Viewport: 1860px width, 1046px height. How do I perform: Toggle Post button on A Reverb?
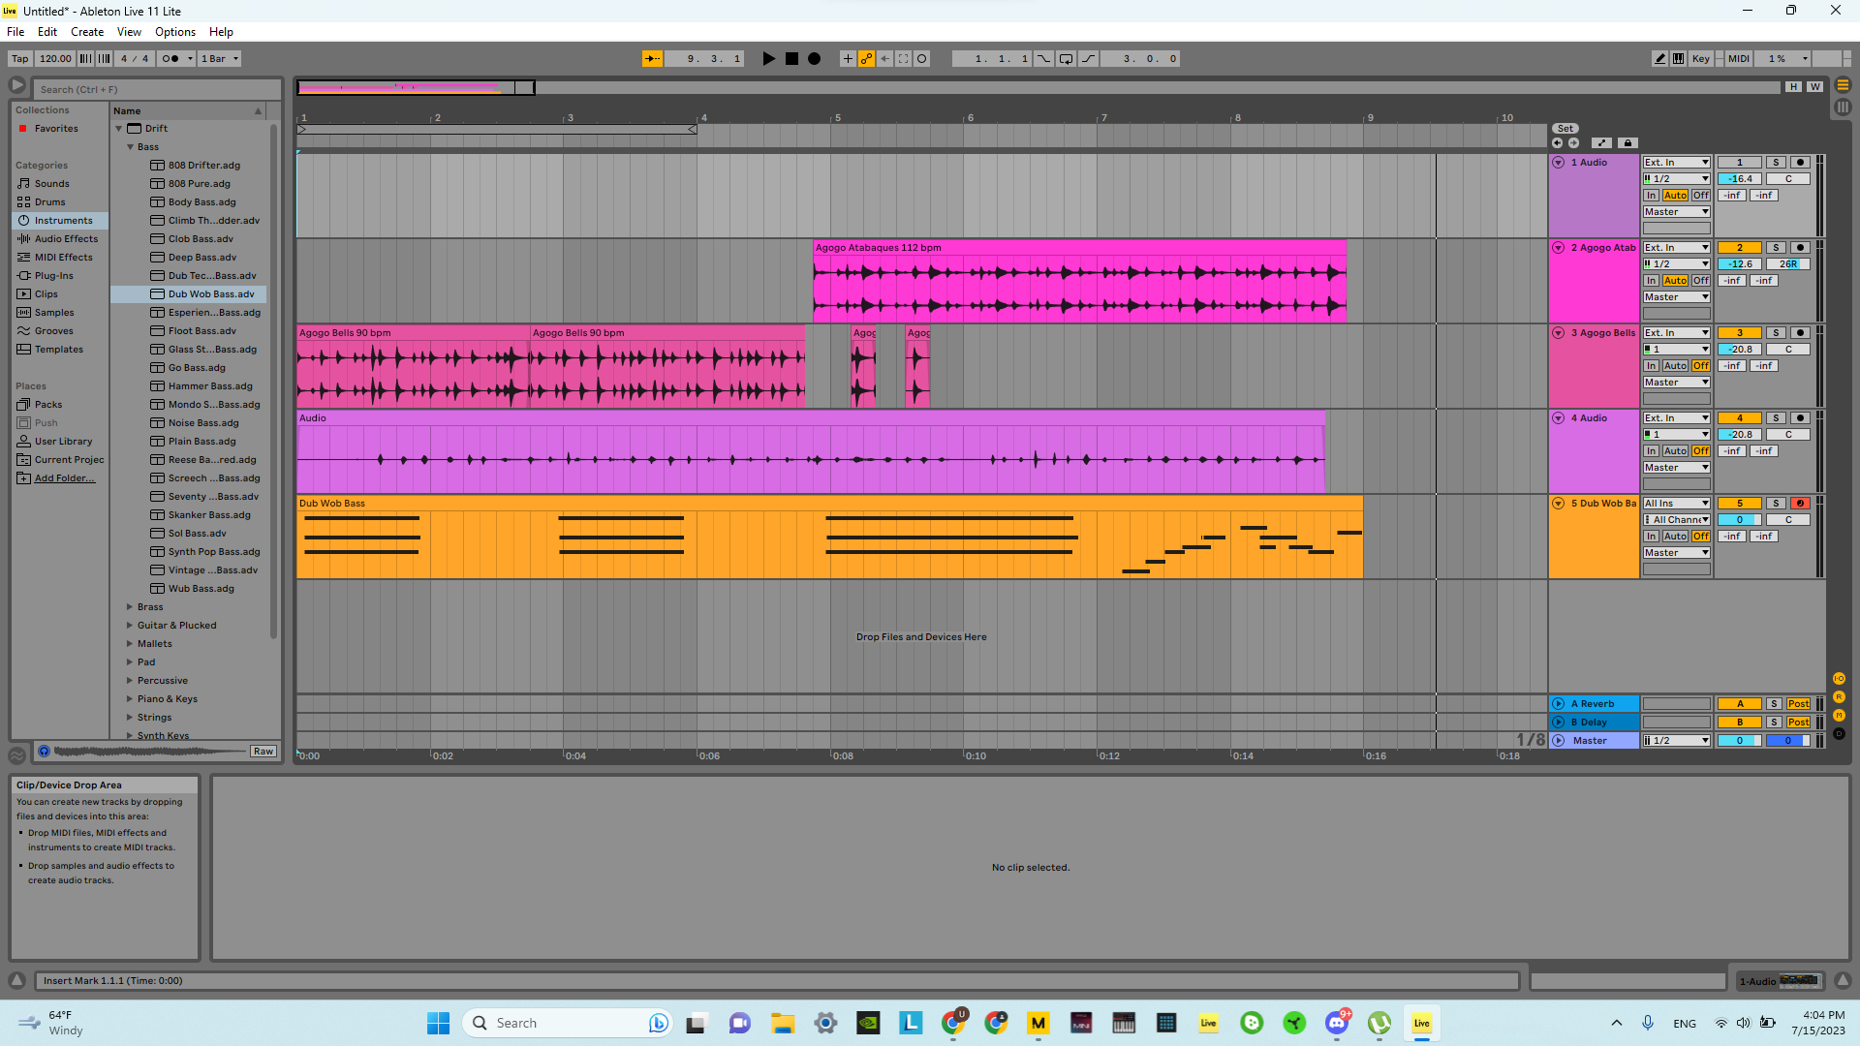point(1798,704)
